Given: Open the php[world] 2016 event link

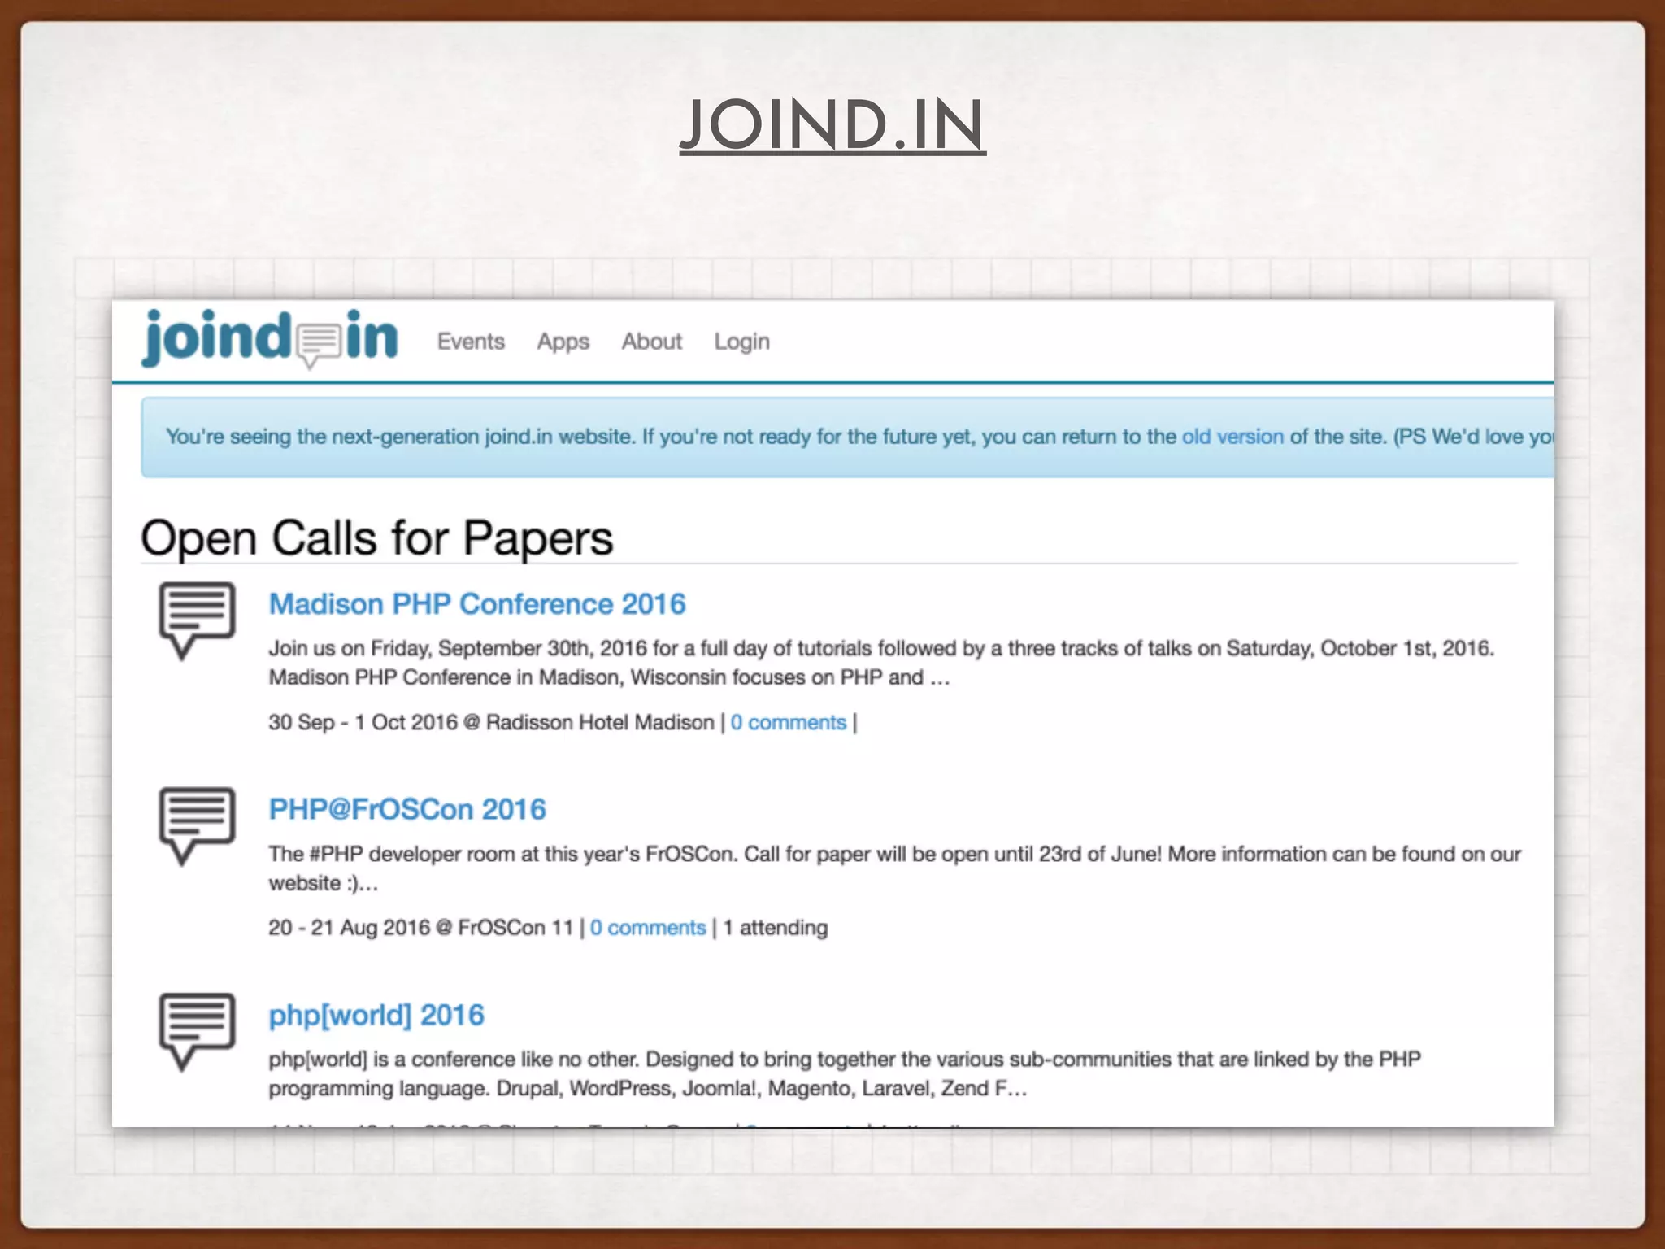Looking at the screenshot, I should (376, 1016).
